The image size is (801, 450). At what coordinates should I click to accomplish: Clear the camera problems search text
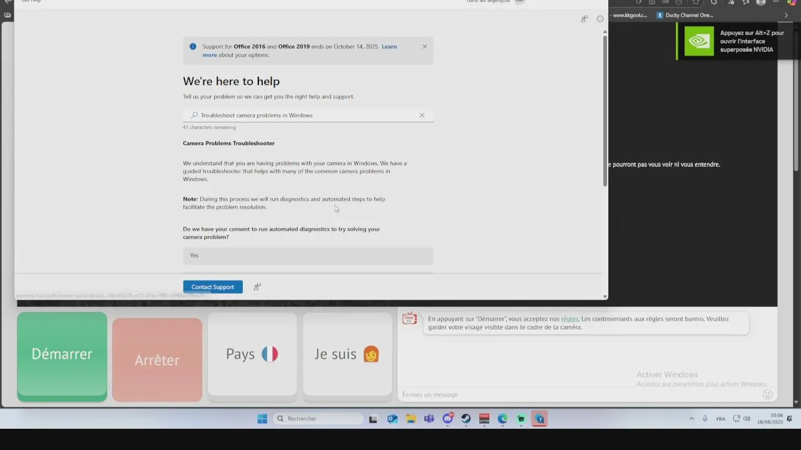coord(422,115)
